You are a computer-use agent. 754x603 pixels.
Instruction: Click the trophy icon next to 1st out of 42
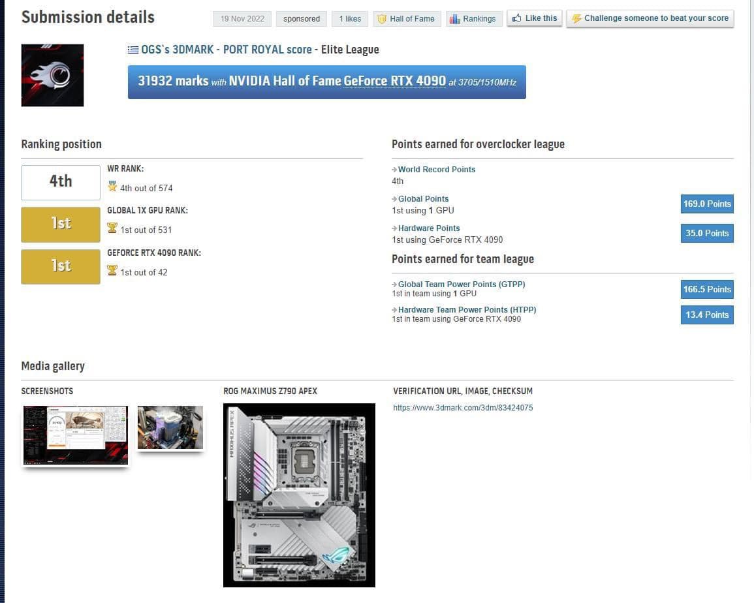click(x=112, y=270)
